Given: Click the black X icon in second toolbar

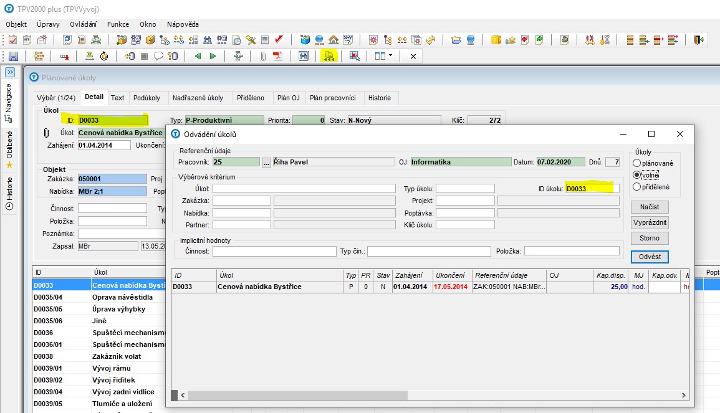Looking at the screenshot, I should coord(413,56).
